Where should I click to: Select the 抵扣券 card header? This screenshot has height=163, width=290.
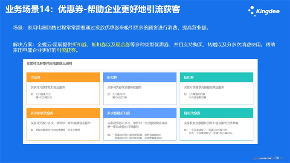click(x=216, y=77)
